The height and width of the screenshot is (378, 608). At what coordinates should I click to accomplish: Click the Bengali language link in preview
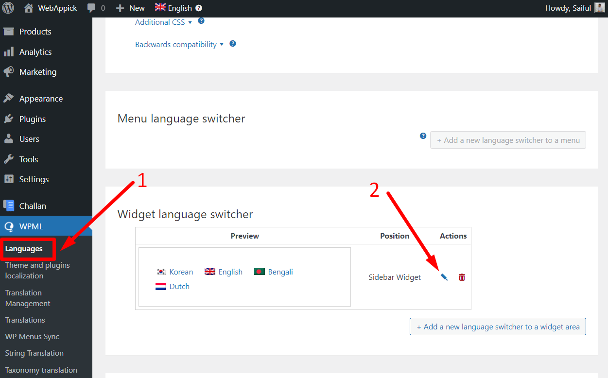pos(280,272)
